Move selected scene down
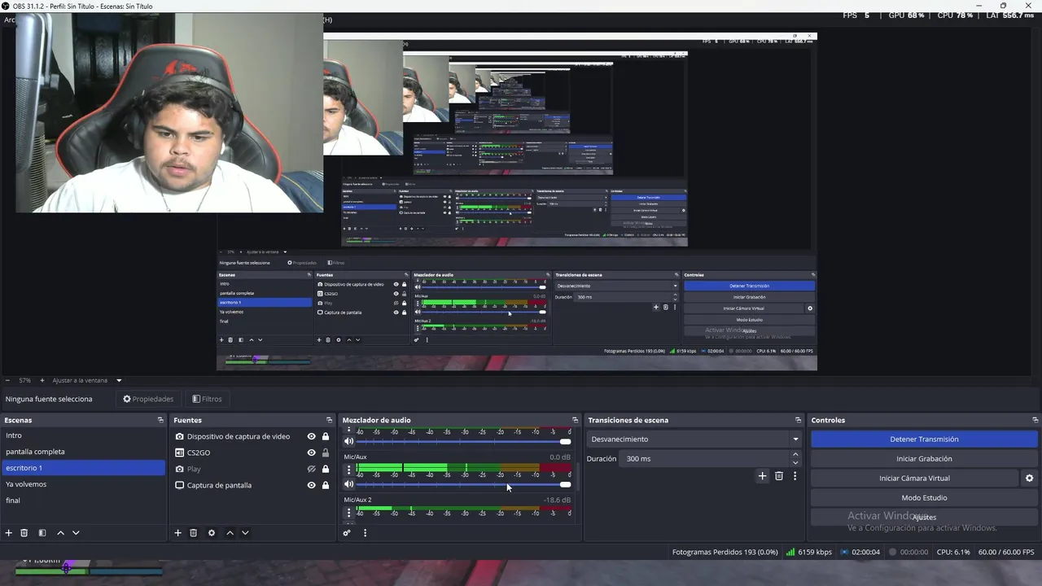 [76, 533]
